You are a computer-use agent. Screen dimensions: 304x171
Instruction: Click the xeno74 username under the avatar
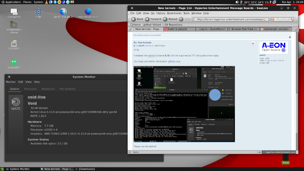click(x=262, y=55)
